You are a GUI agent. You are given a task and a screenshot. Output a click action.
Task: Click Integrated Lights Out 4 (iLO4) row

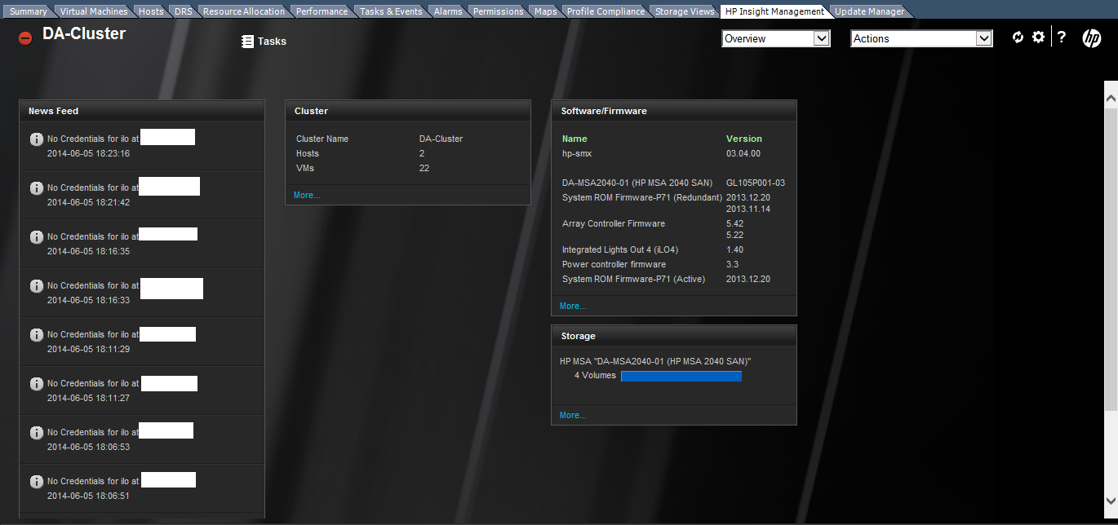tap(674, 249)
